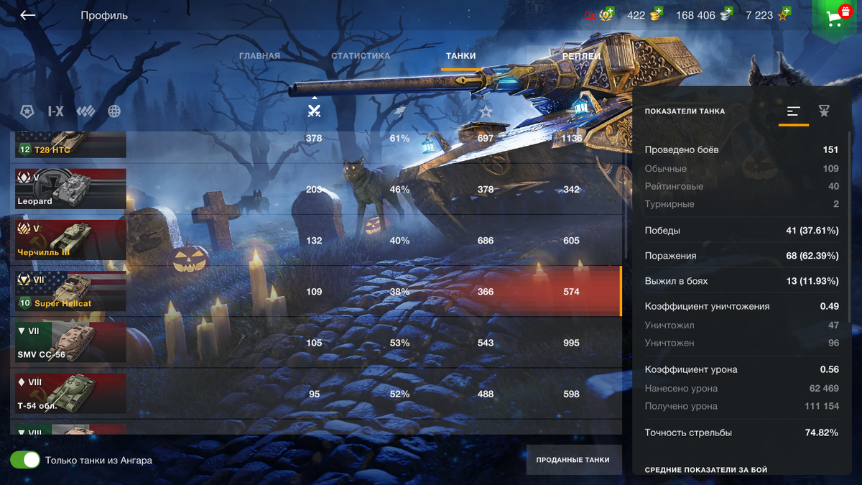Click ПОКАЗАТЕЛИ ТАНКА heading
Image resolution: width=862 pixels, height=485 pixels.
coord(685,111)
